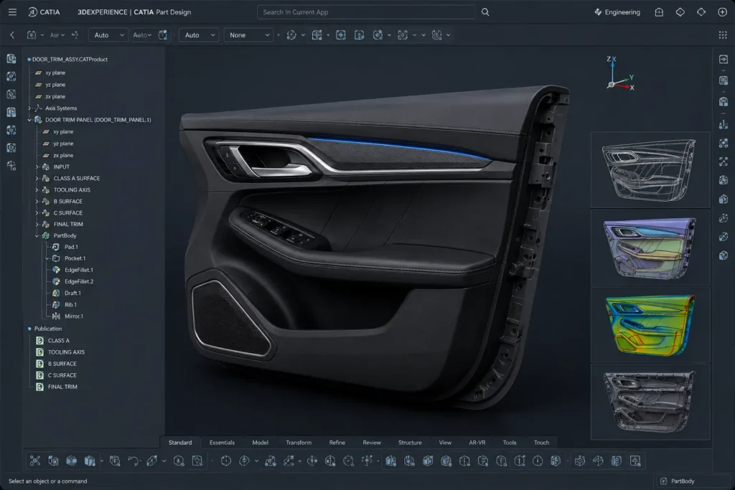Click the scissors cut icon in bottom toolbar
Viewport: 735px width, 490px height.
click(35, 461)
